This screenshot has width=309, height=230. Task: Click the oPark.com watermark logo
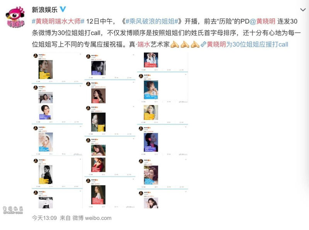13,210
